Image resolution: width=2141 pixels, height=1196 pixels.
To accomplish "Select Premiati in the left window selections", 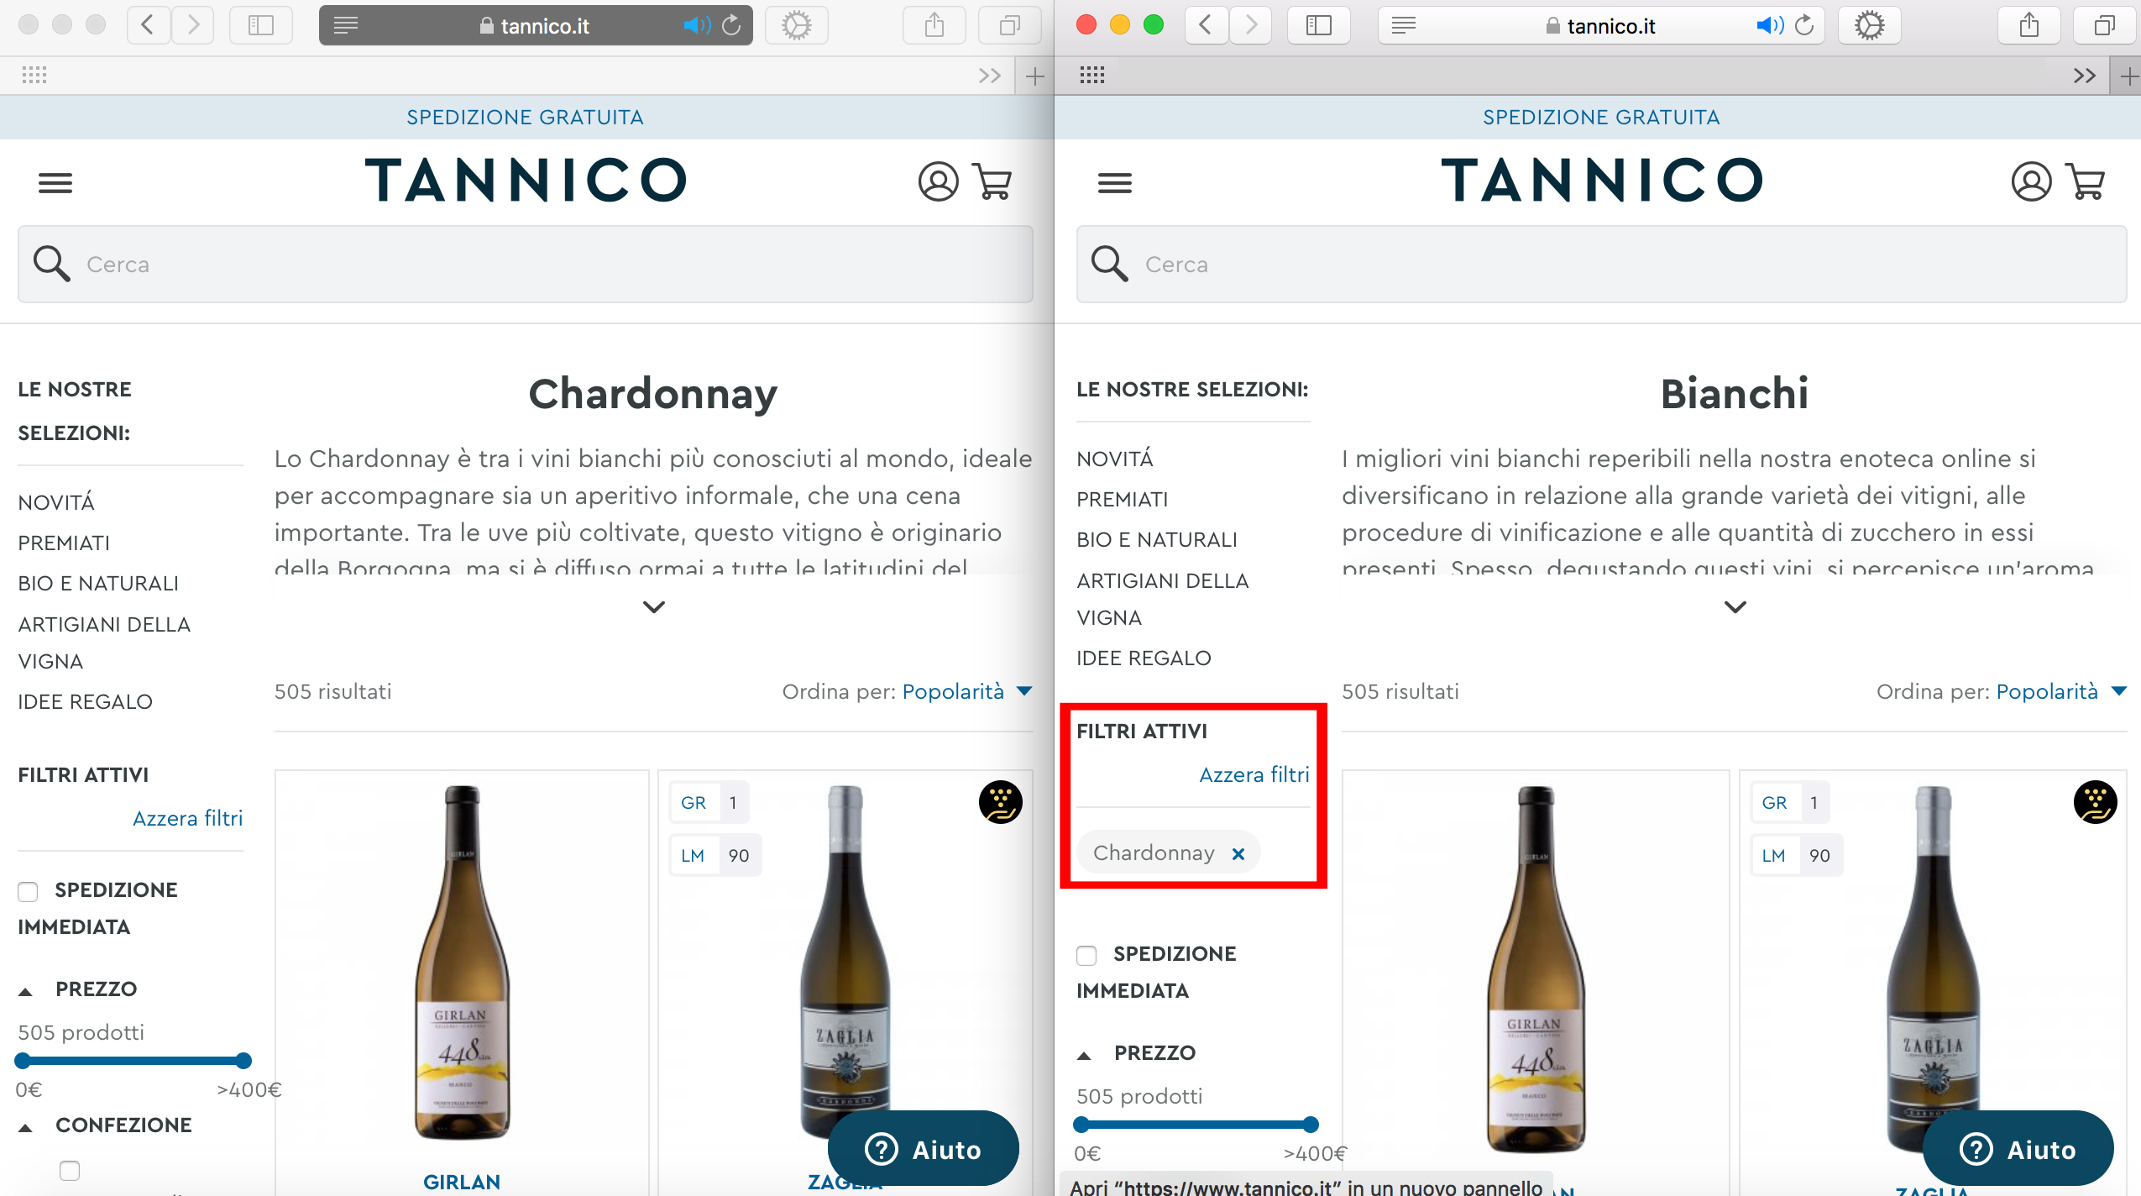I will (x=64, y=543).
